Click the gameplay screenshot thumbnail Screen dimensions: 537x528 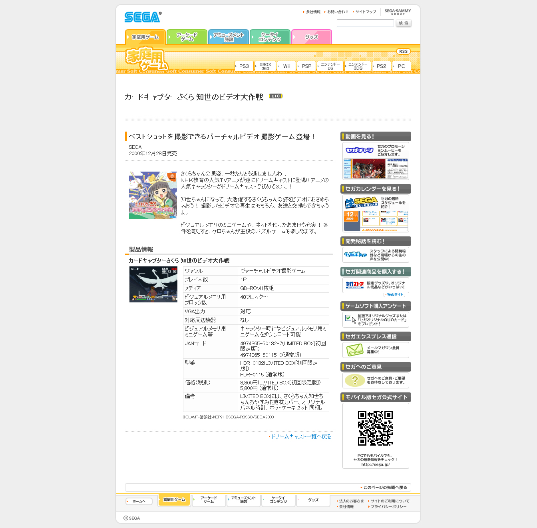pyautogui.click(x=153, y=284)
